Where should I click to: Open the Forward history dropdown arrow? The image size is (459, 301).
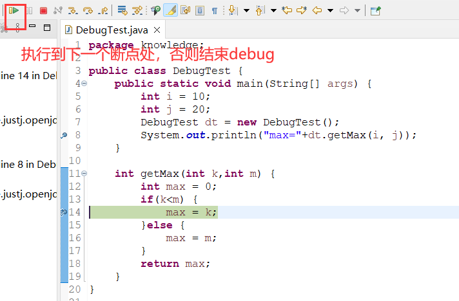point(357,11)
